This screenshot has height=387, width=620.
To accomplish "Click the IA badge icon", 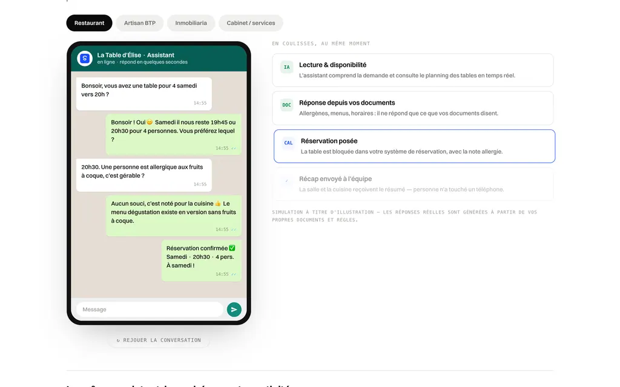I will click(286, 67).
